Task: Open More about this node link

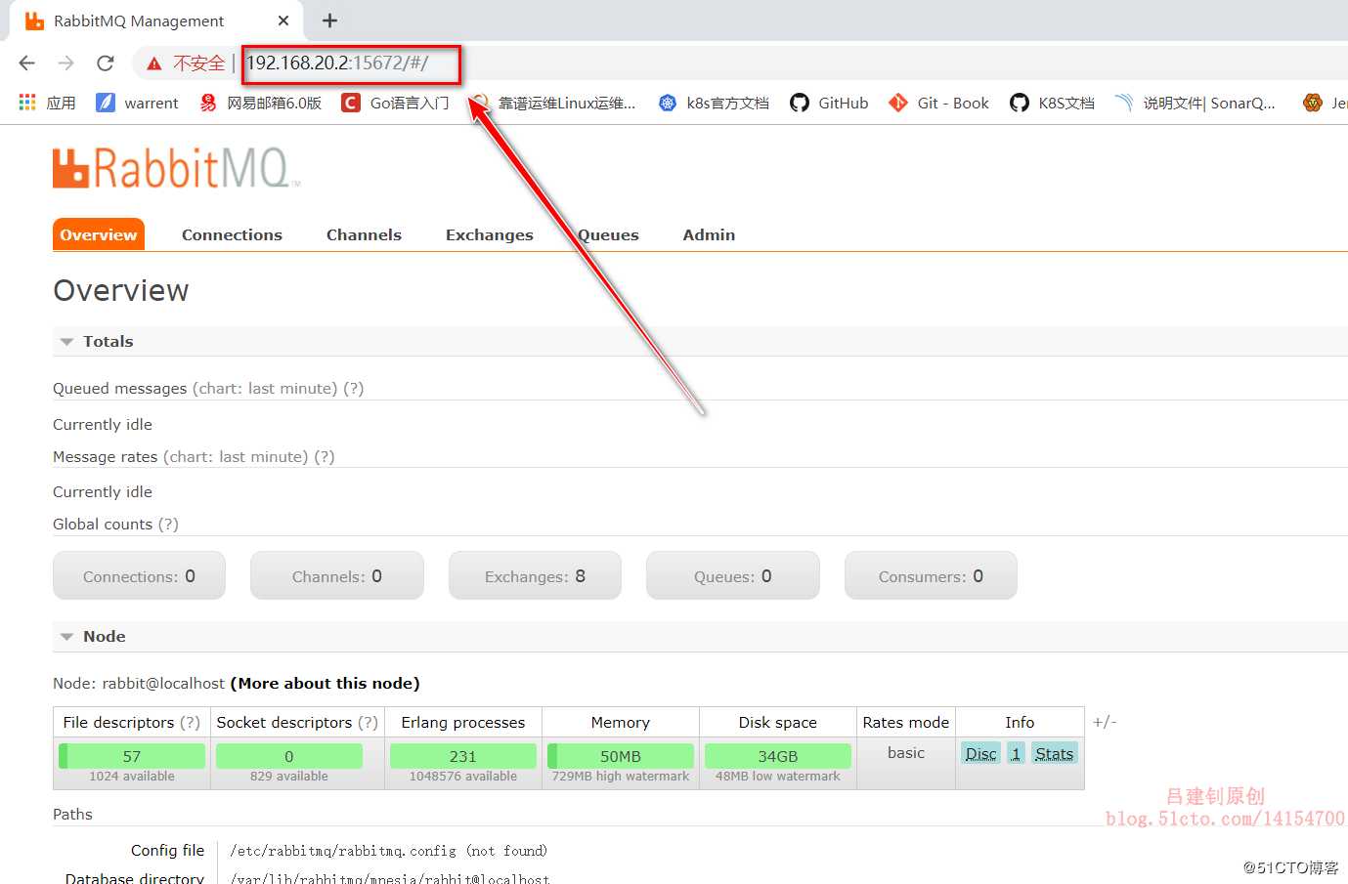Action: (325, 683)
